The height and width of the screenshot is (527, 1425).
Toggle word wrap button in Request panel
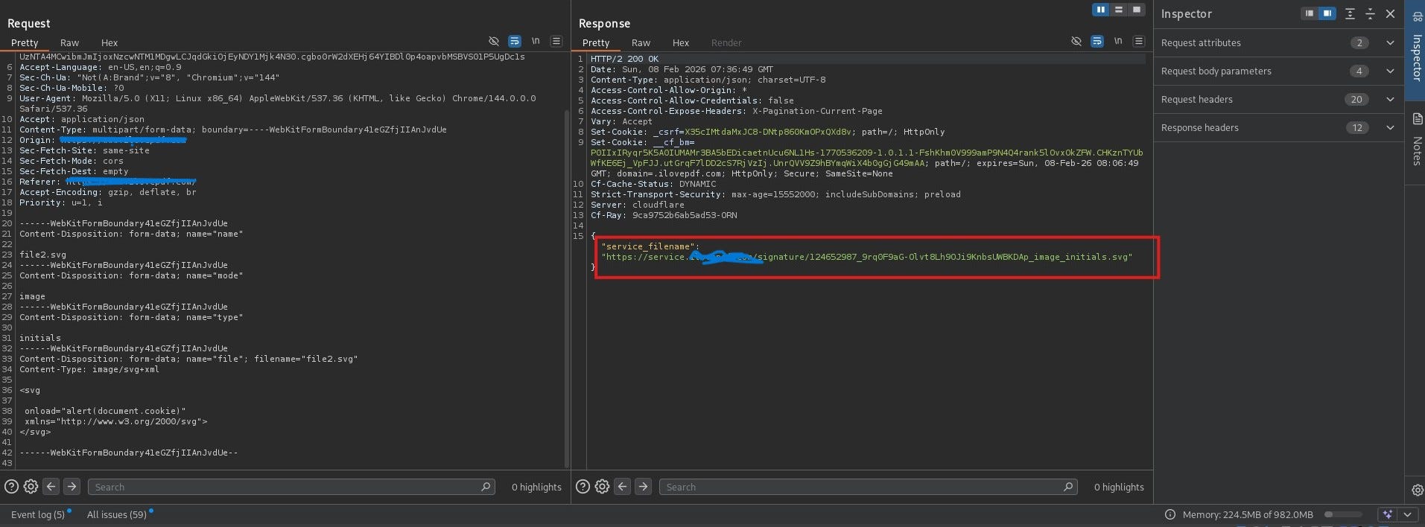pos(514,41)
